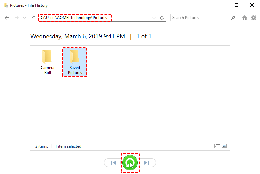
Task: Close the File History window
Action: (252, 5)
